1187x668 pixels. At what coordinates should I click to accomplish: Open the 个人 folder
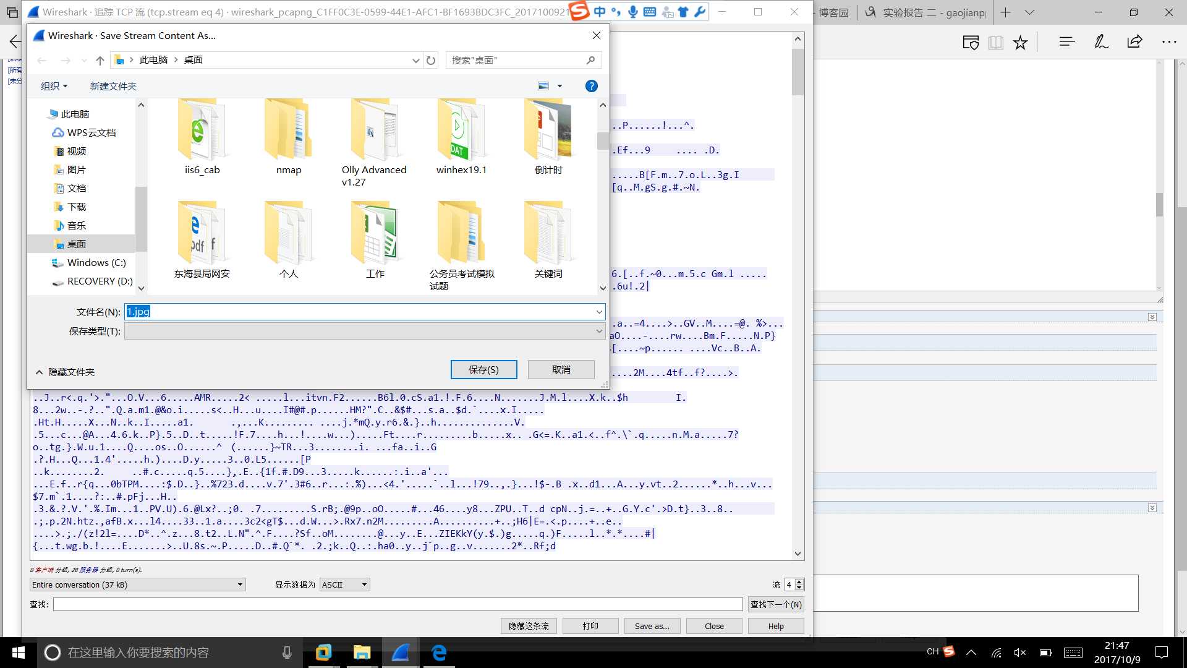coord(288,241)
